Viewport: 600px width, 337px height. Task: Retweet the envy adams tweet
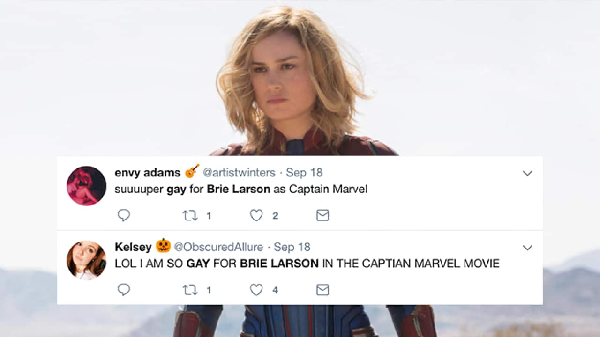point(190,215)
